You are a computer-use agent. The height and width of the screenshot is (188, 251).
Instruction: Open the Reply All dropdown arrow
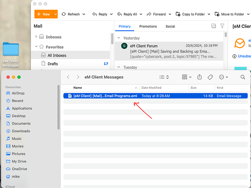141,14
